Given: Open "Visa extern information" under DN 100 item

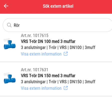Looking at the screenshot, I should pos(41,54).
